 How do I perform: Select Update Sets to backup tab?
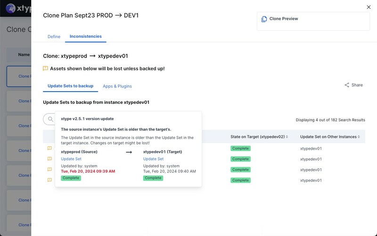click(x=70, y=86)
